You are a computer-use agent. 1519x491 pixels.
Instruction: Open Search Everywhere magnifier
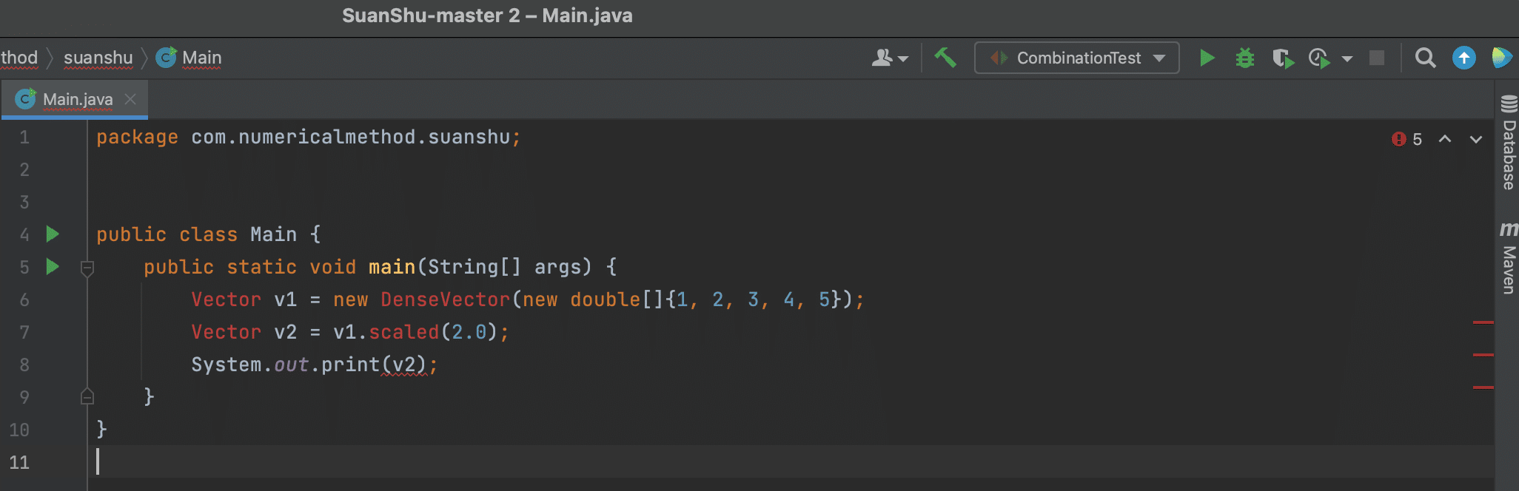(1425, 58)
